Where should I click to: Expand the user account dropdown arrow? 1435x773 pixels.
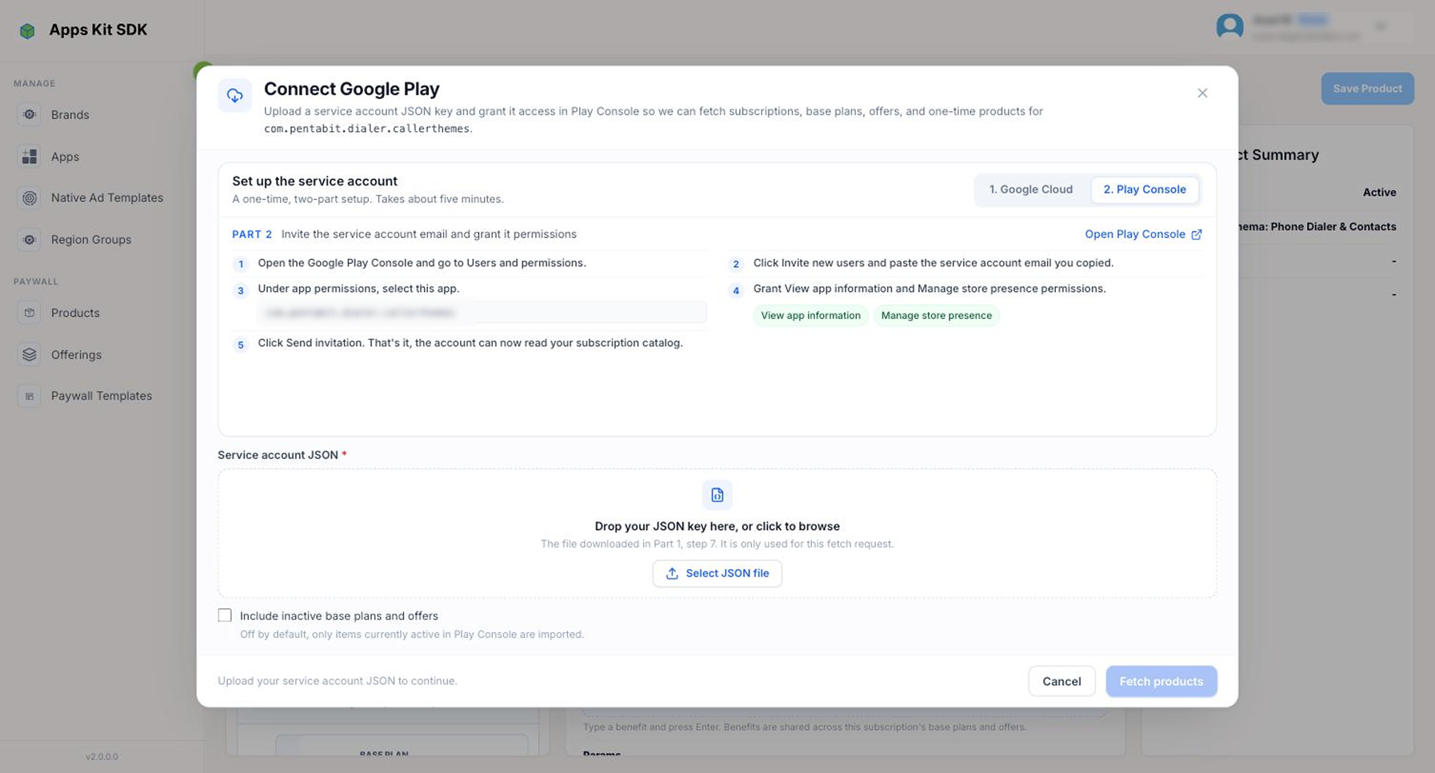pyautogui.click(x=1381, y=26)
